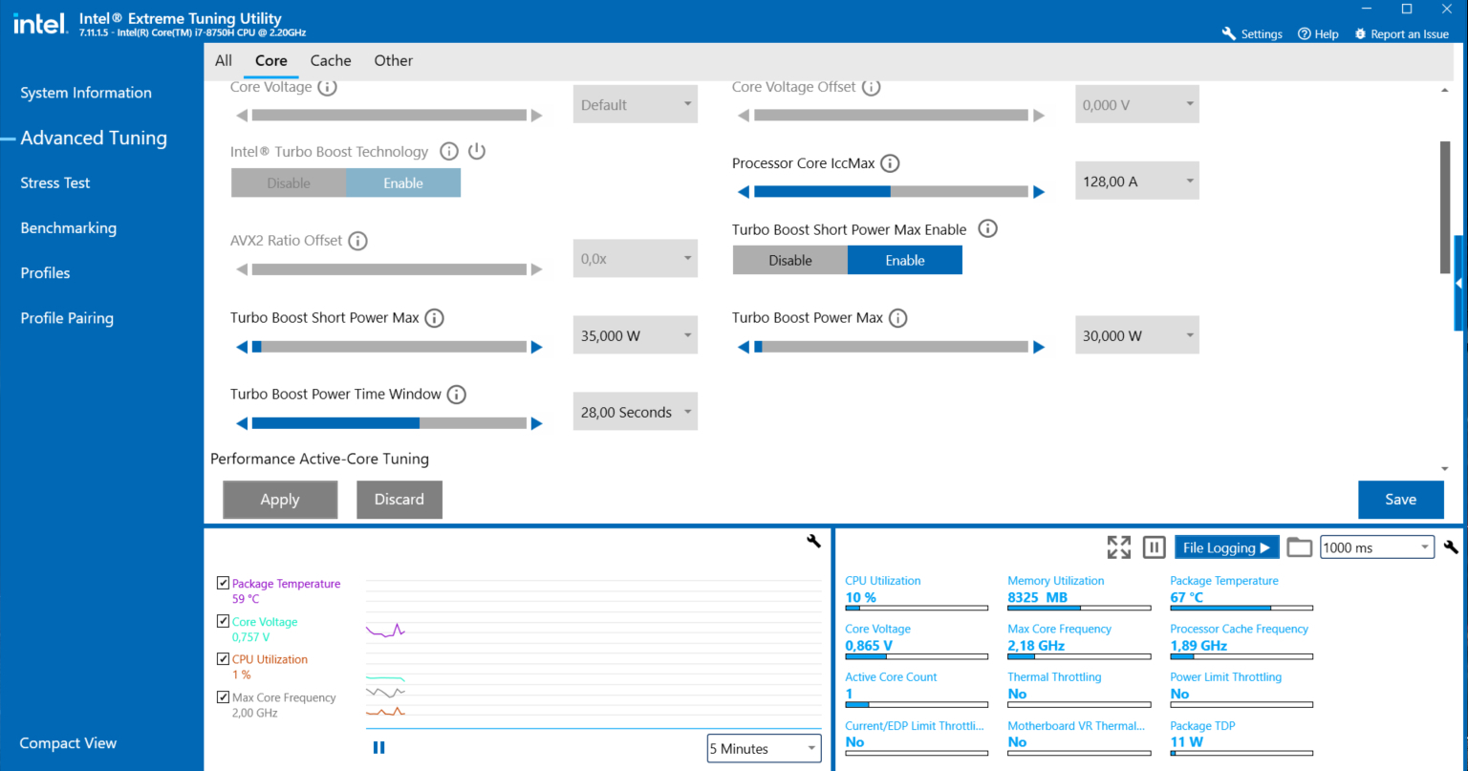
Task: Uncheck Core Voltage in the graph legend
Action: [223, 622]
